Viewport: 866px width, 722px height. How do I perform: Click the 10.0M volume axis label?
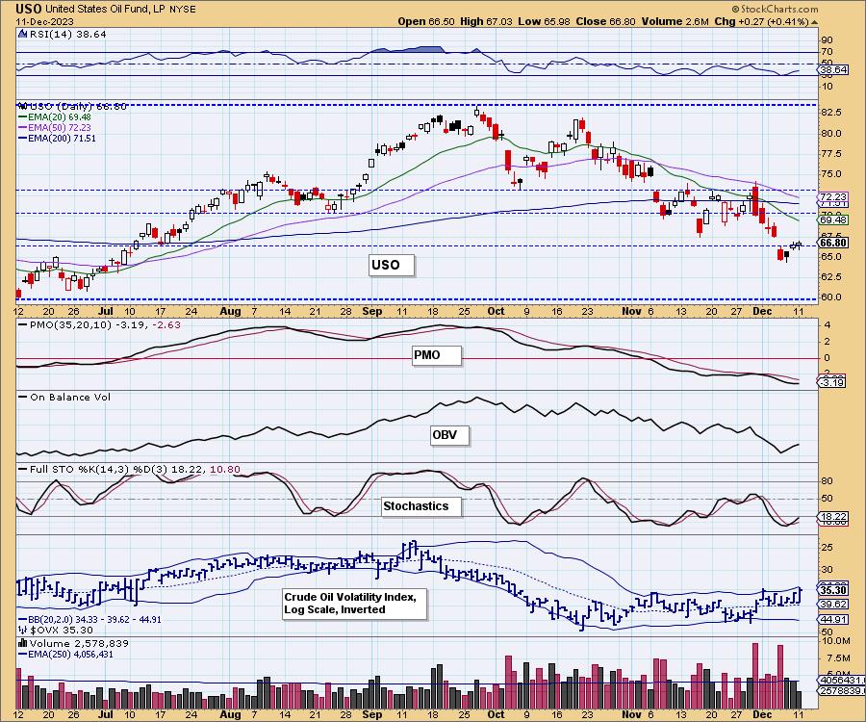point(836,641)
